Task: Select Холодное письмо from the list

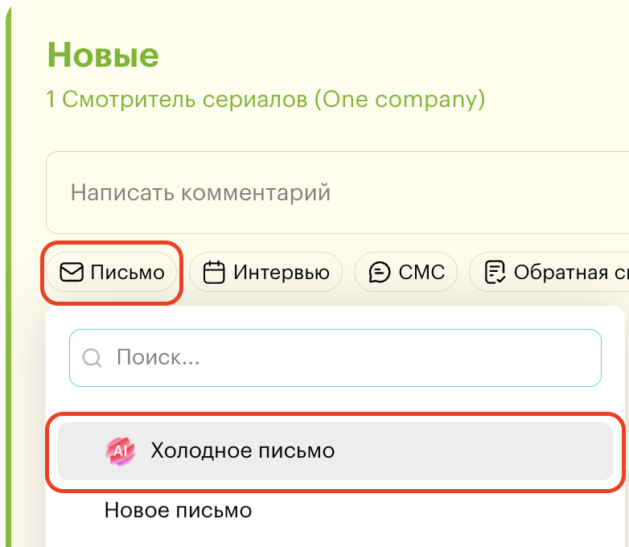Action: [x=241, y=451]
